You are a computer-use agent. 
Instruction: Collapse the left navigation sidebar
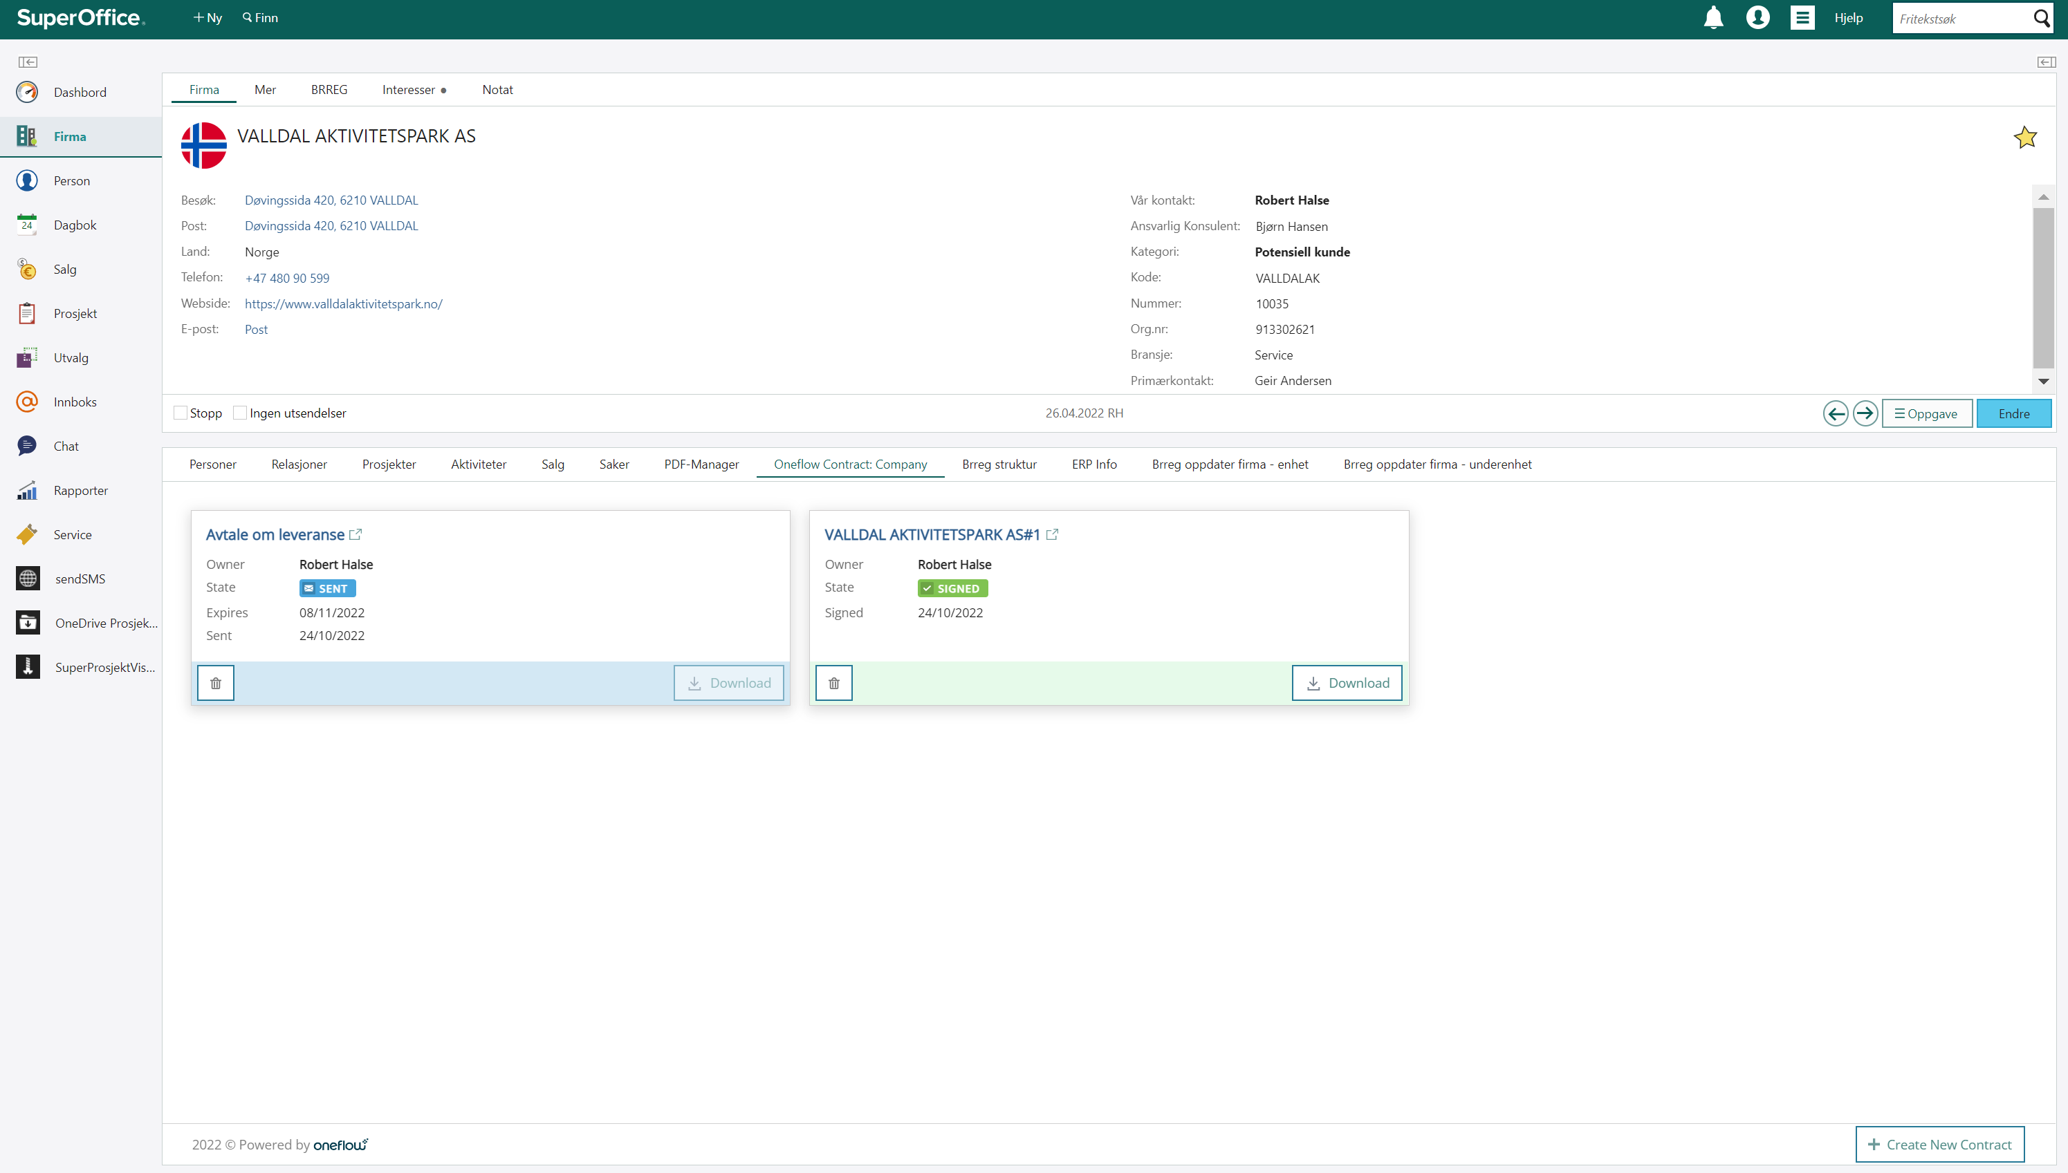[28, 62]
